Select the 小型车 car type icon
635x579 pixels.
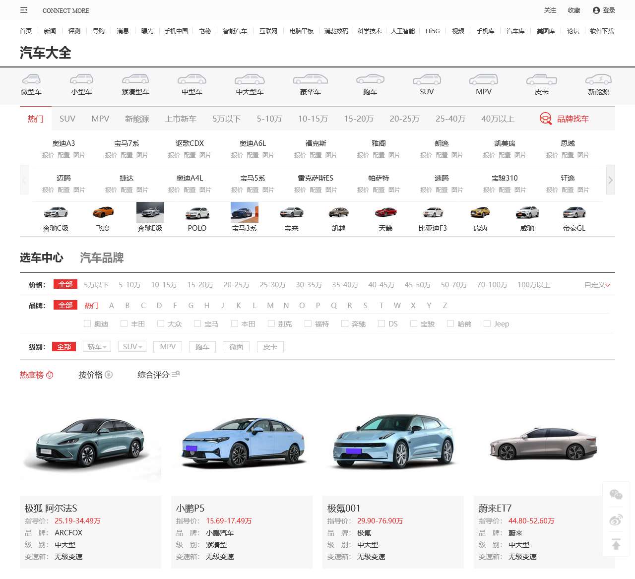point(81,79)
